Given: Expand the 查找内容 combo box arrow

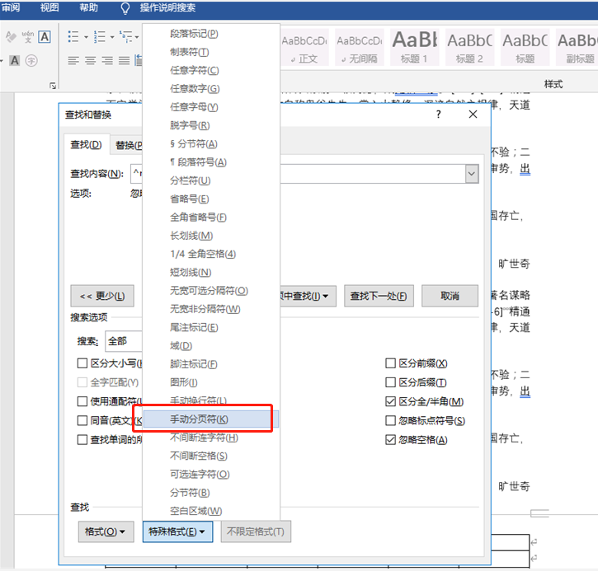Looking at the screenshot, I should click(x=472, y=174).
